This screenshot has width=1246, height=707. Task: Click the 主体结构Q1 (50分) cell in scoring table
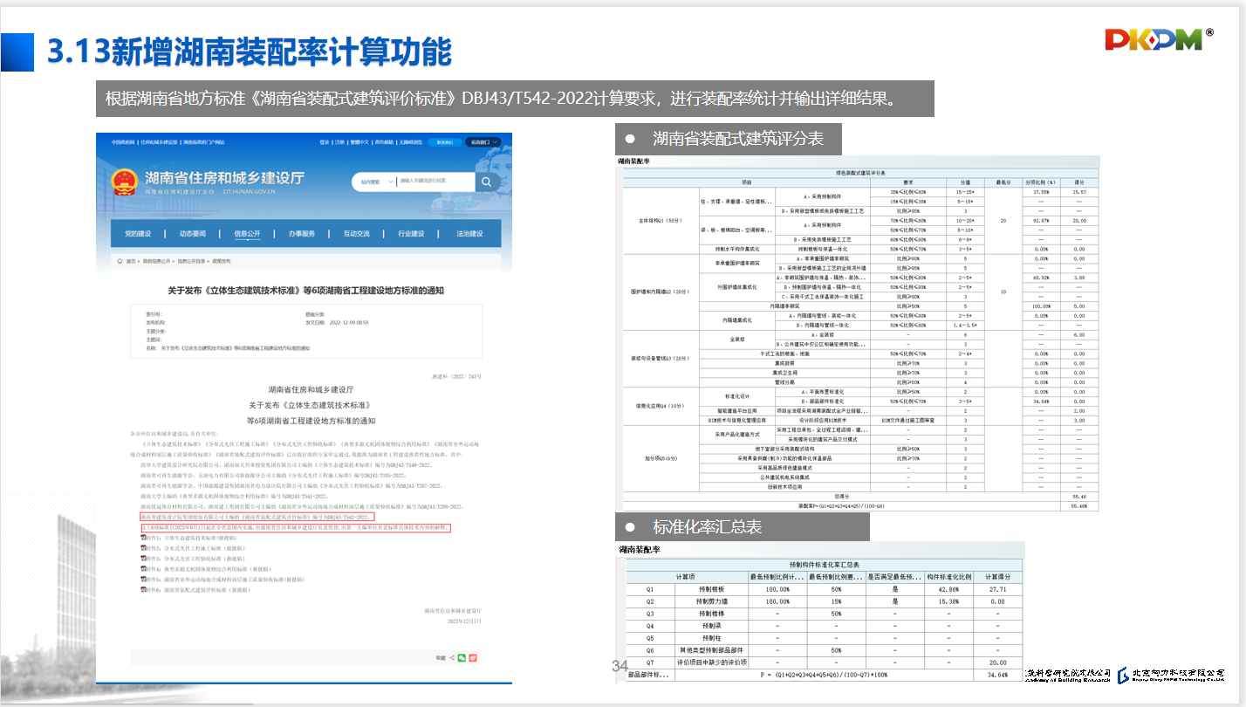coord(660,220)
